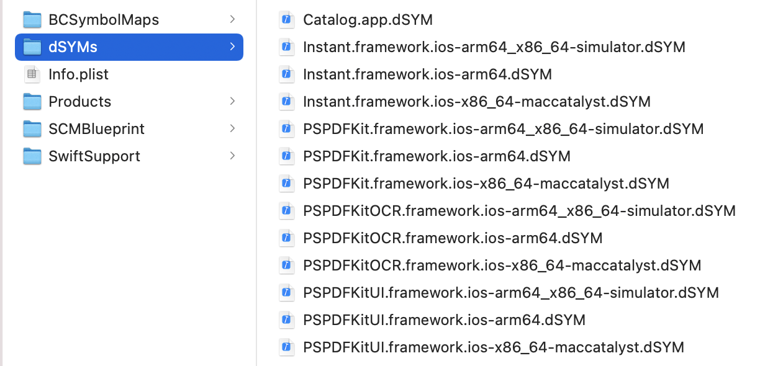Open the Products folder
The width and height of the screenshot is (760, 366).
(x=79, y=101)
